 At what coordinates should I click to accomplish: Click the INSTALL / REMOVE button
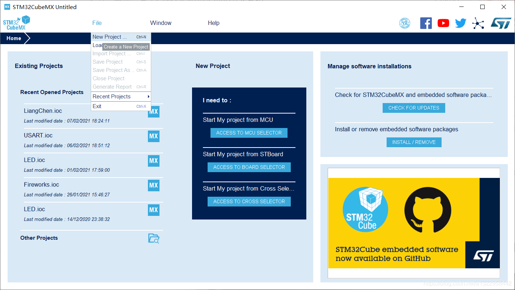[414, 142]
